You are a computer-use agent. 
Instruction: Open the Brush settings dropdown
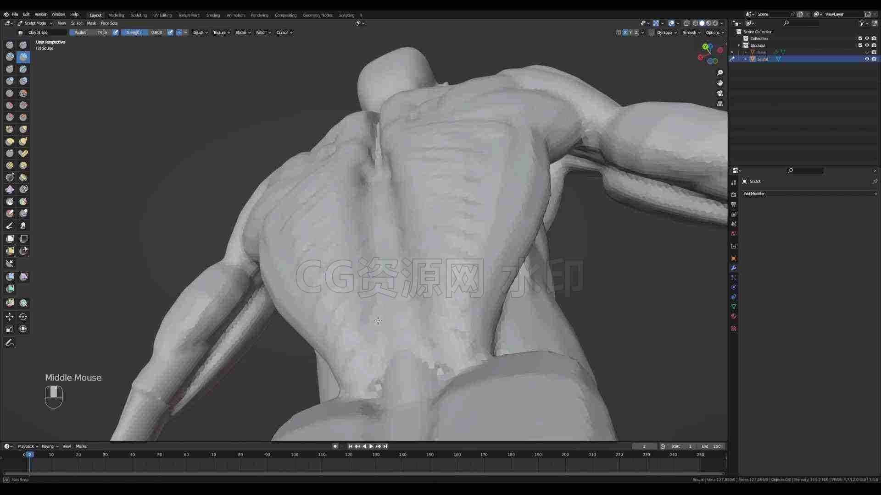point(201,33)
